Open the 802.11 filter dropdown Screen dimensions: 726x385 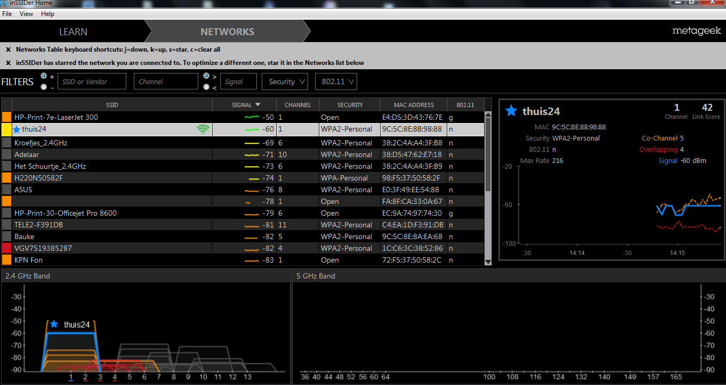[x=336, y=81]
